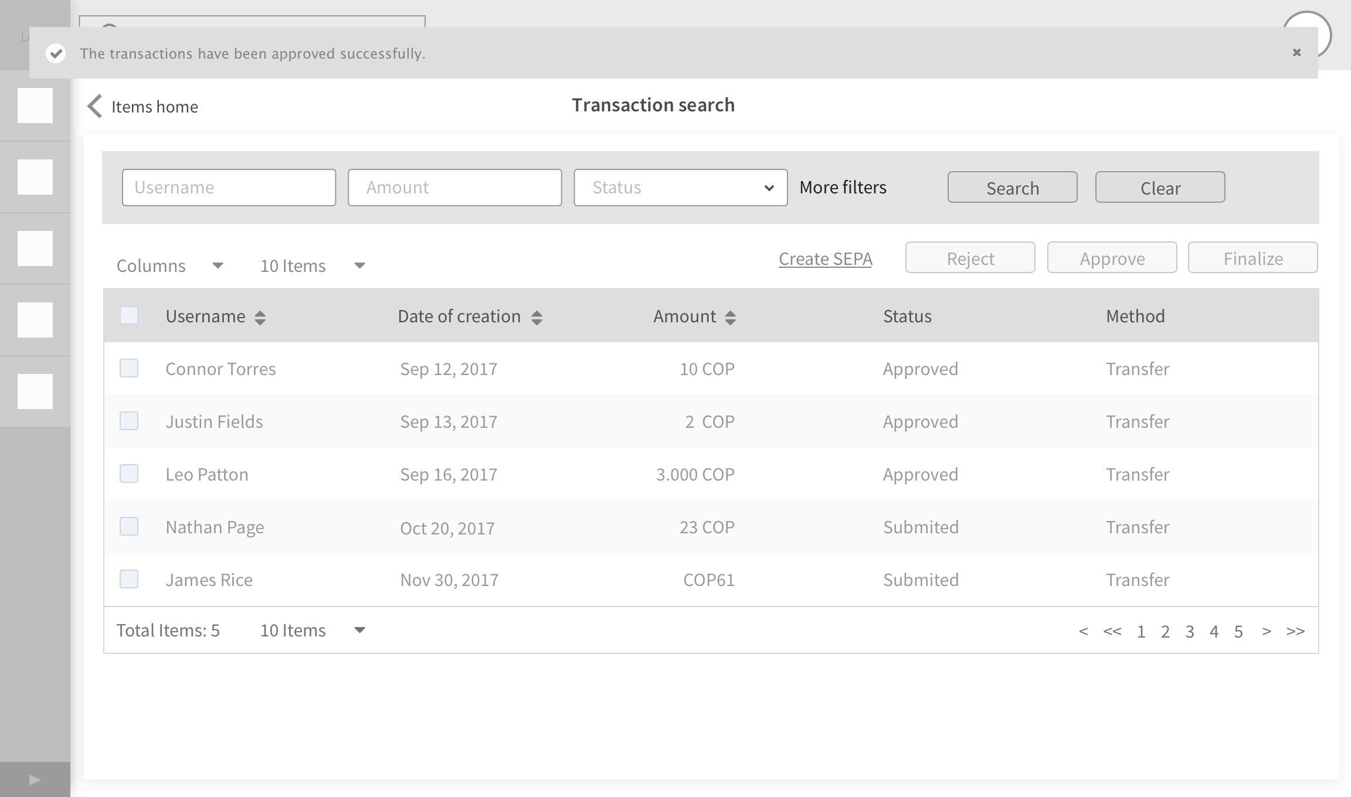
Task: Click the success checkmark icon in notification
Action: (x=56, y=53)
